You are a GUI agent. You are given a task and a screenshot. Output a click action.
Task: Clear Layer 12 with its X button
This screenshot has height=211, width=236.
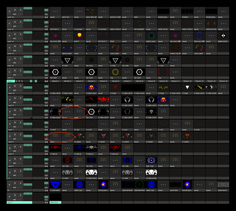[9, 60]
